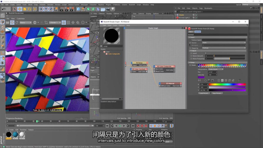Activate the Scale tool in top toolbar
The width and height of the screenshot is (263, 148).
25,9
